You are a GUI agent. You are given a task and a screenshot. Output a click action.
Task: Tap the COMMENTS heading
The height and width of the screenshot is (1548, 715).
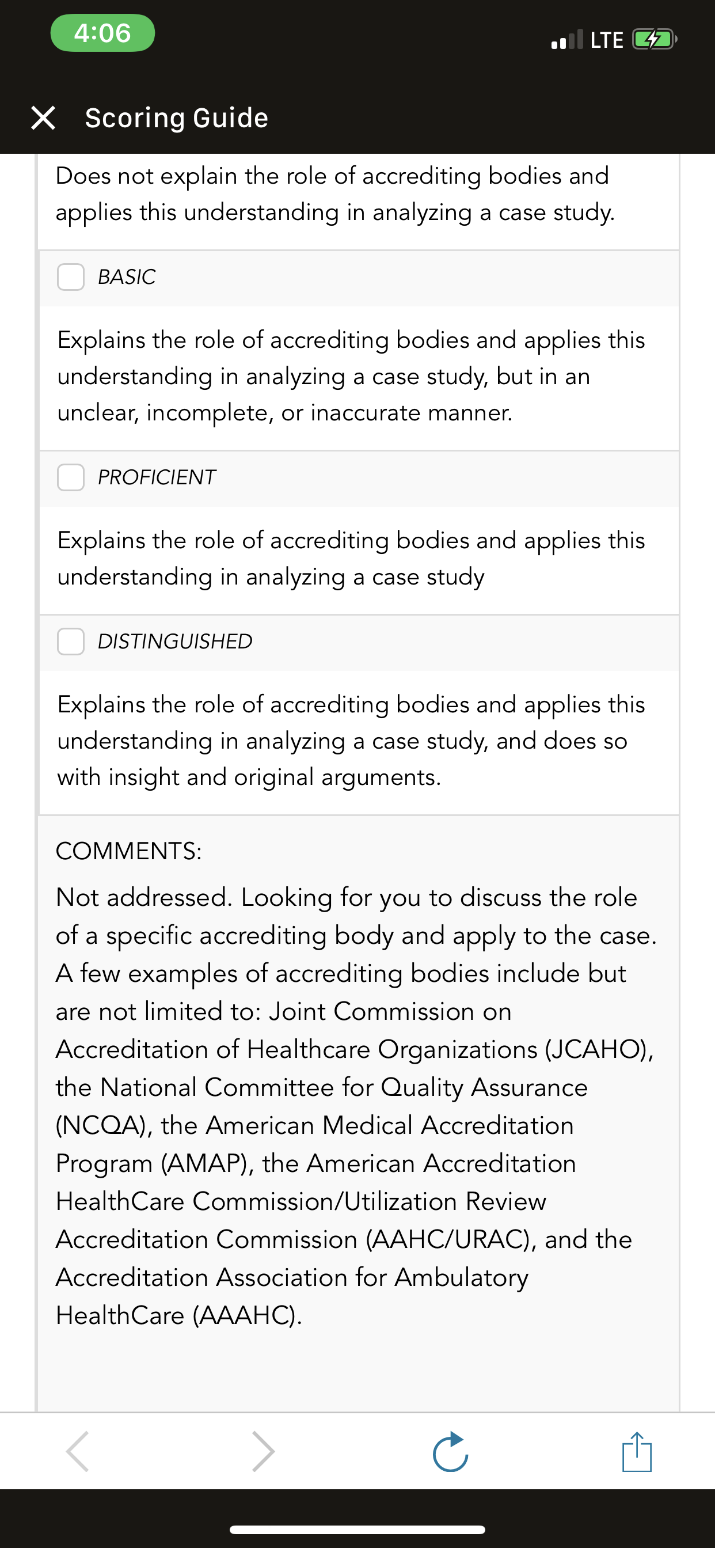128,851
